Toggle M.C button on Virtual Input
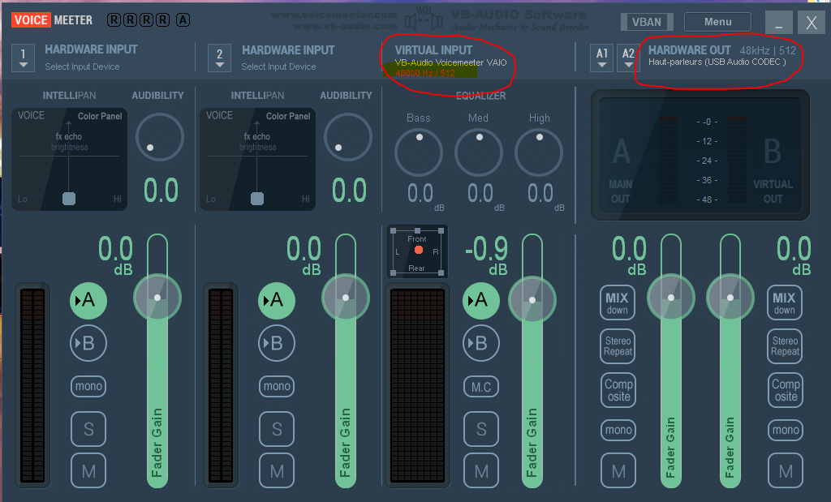Image resolution: width=831 pixels, height=502 pixels. point(481,387)
